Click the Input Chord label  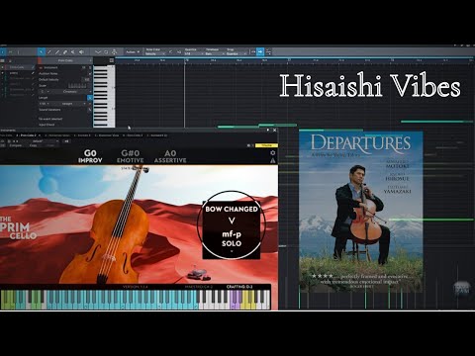point(47,125)
